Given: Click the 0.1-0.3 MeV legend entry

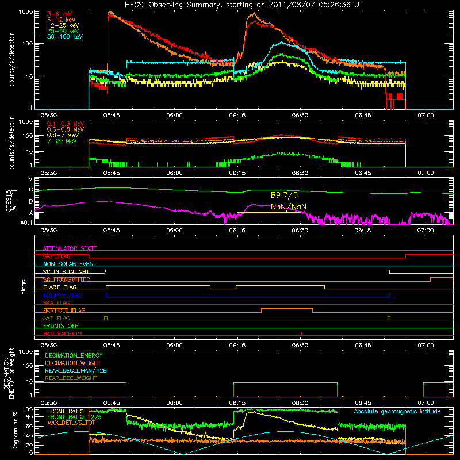Looking at the screenshot, I should [66, 124].
